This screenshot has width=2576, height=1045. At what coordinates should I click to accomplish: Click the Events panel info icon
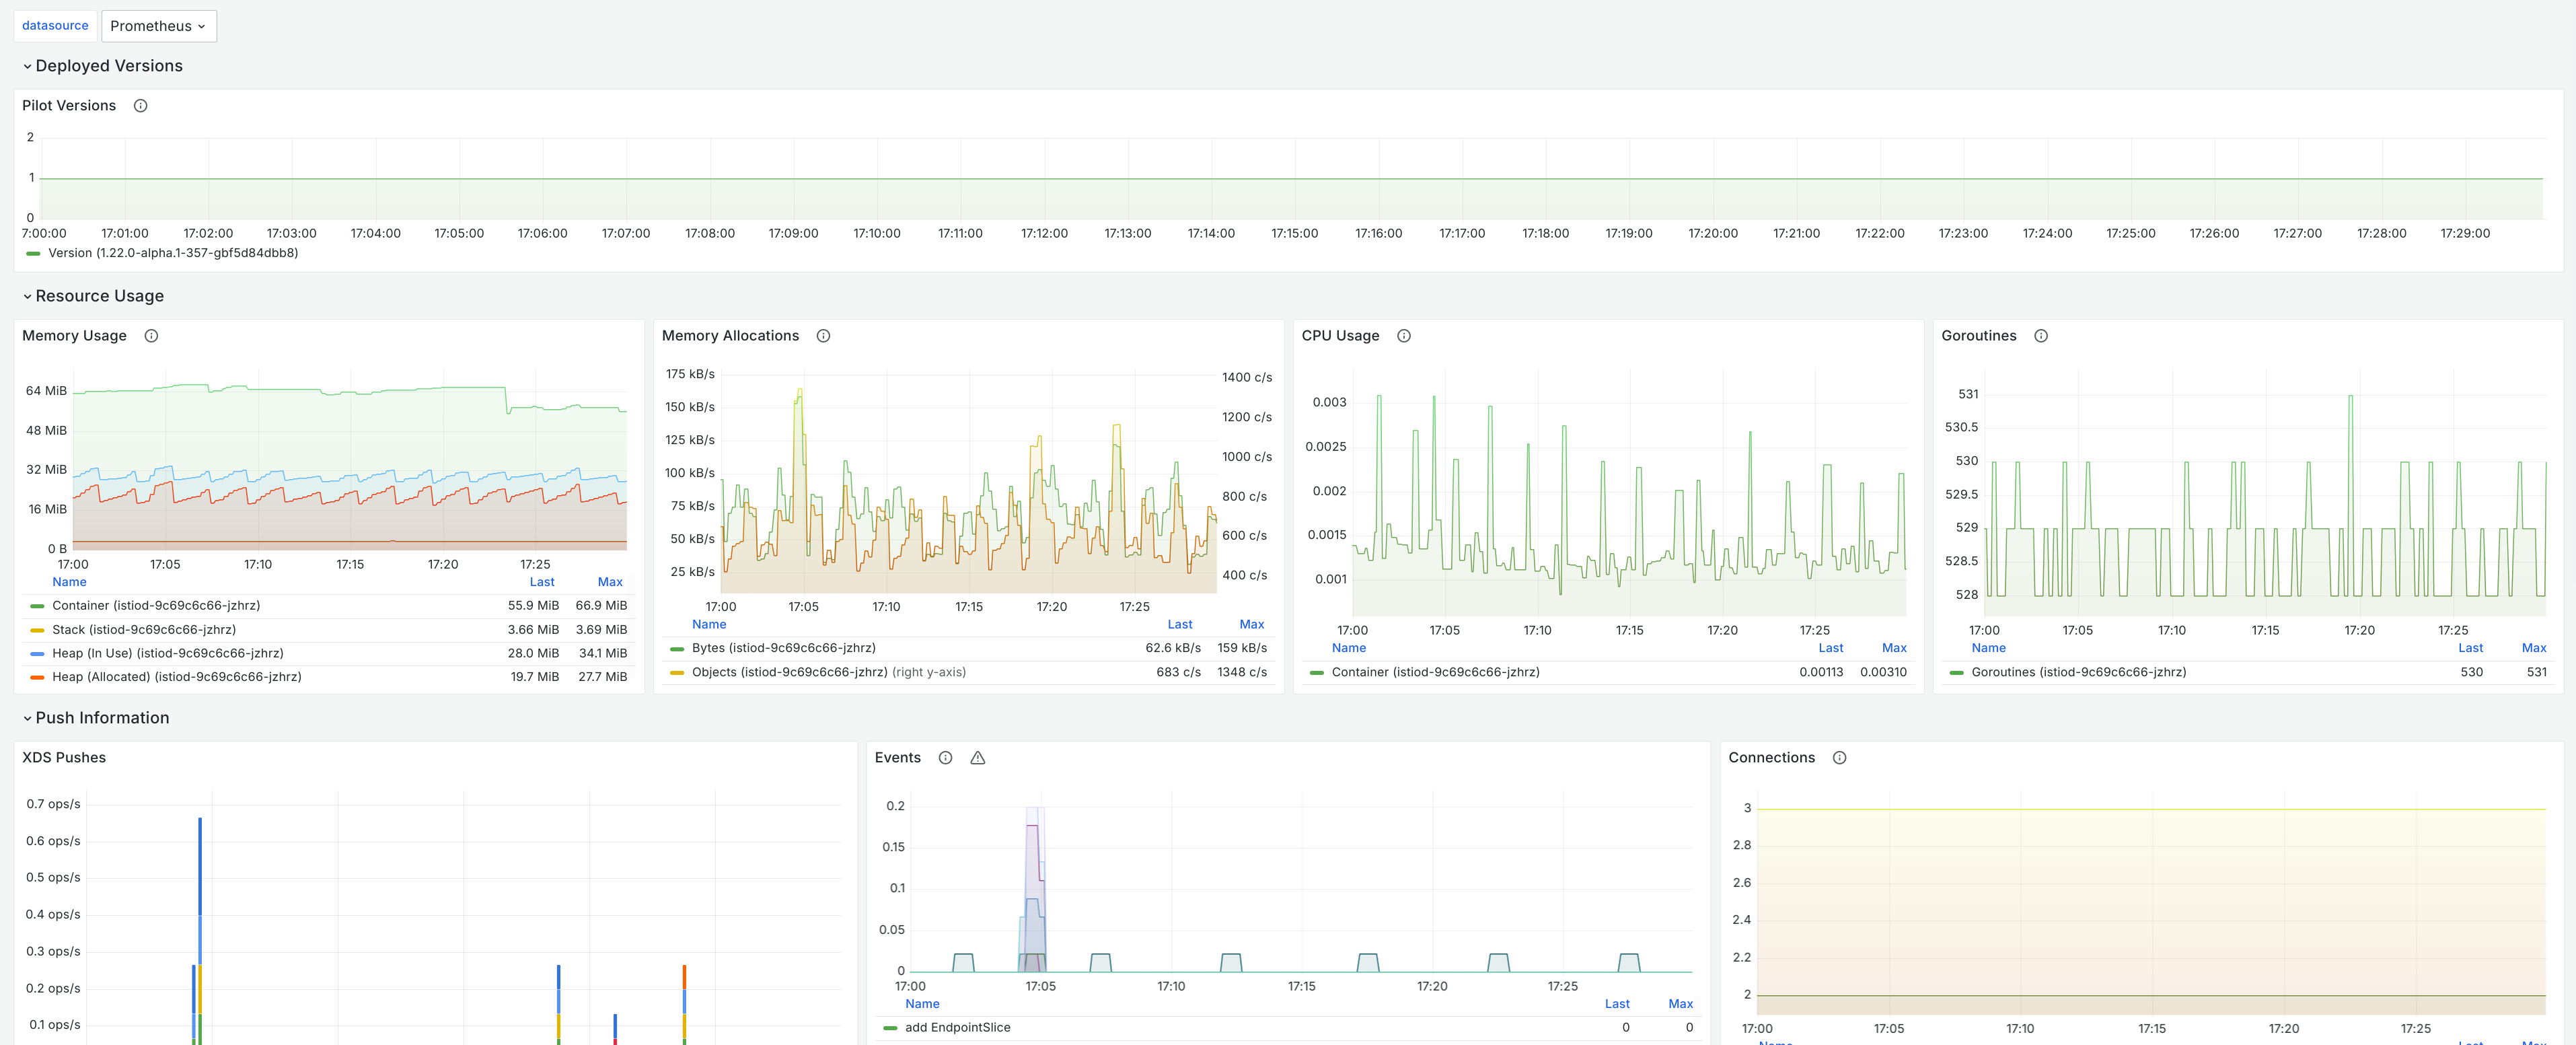coord(945,758)
